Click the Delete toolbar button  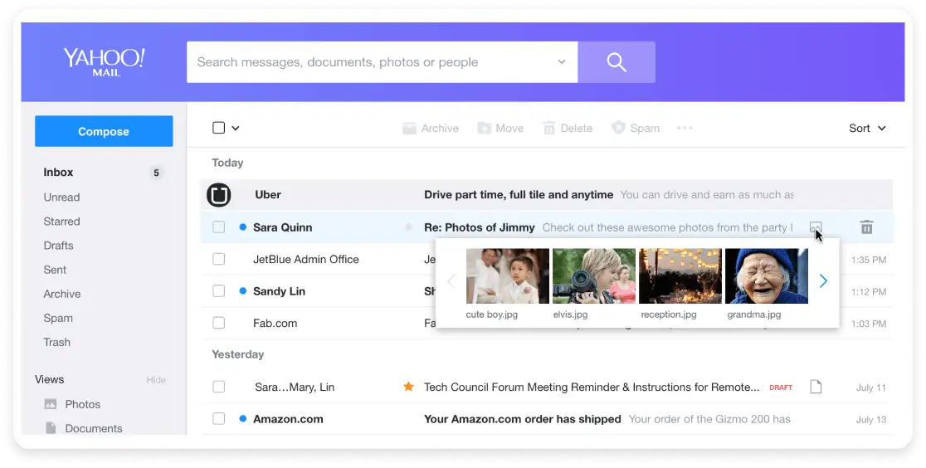(568, 129)
